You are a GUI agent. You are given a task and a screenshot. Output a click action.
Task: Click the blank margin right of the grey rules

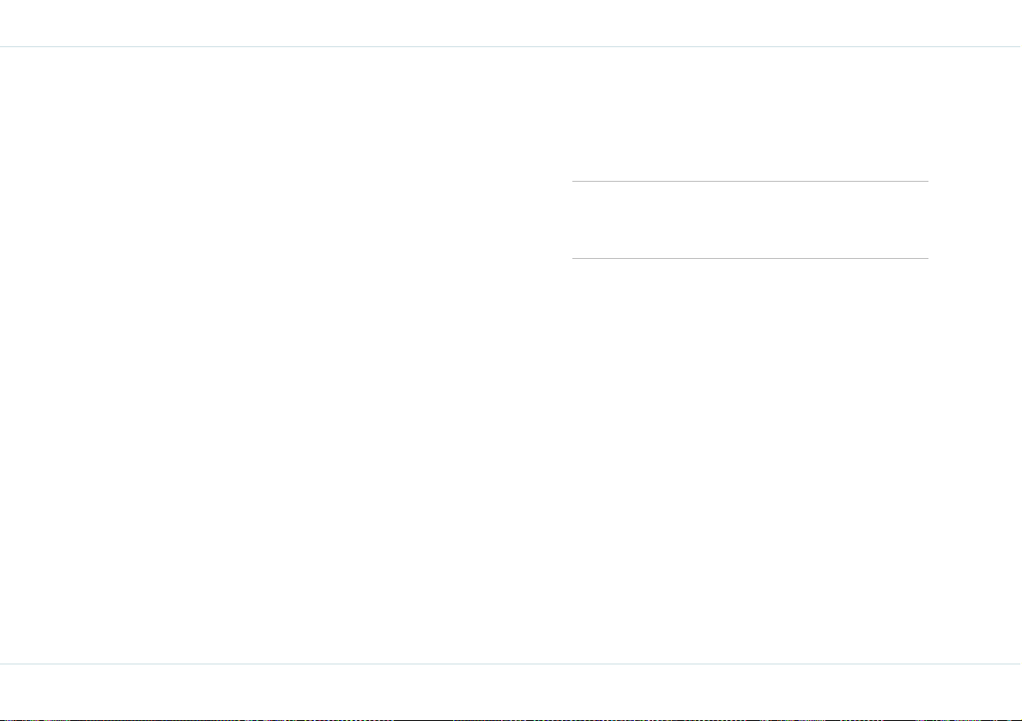[x=975, y=220]
